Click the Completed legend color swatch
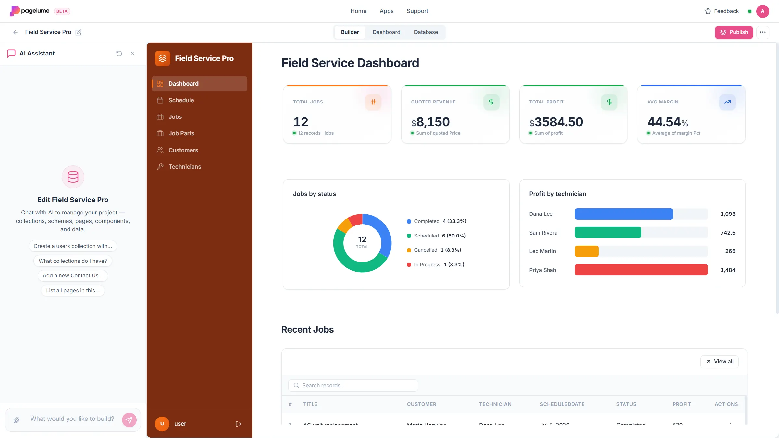 click(409, 221)
